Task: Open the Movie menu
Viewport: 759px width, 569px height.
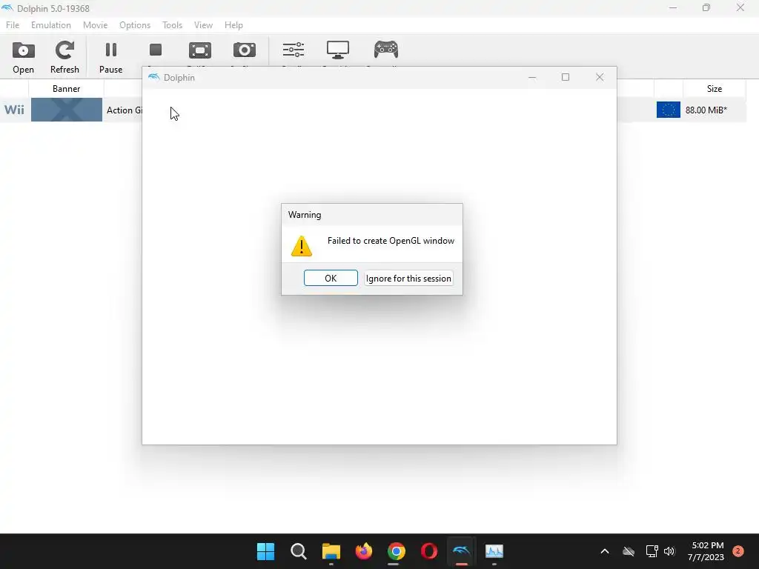Action: click(x=95, y=25)
